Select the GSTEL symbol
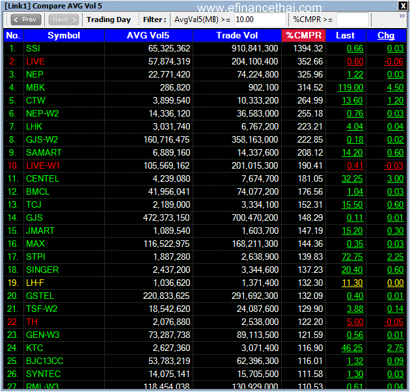 (40, 296)
